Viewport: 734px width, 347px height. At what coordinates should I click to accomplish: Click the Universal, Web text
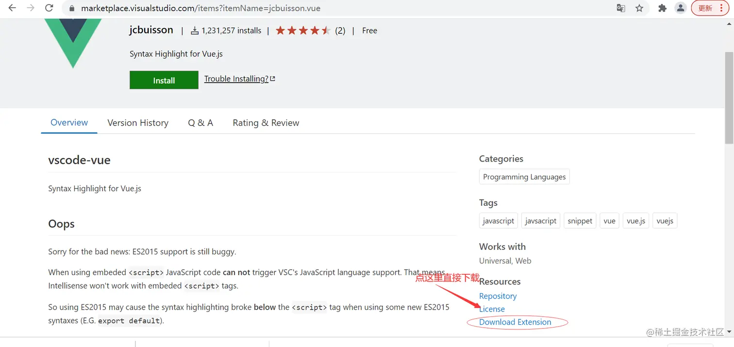(x=505, y=261)
